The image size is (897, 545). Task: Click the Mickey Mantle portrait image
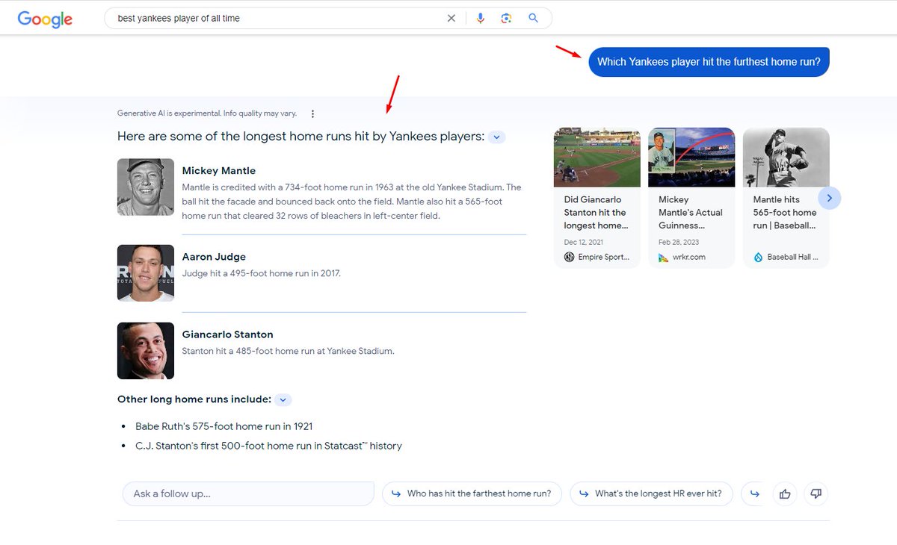pos(145,187)
